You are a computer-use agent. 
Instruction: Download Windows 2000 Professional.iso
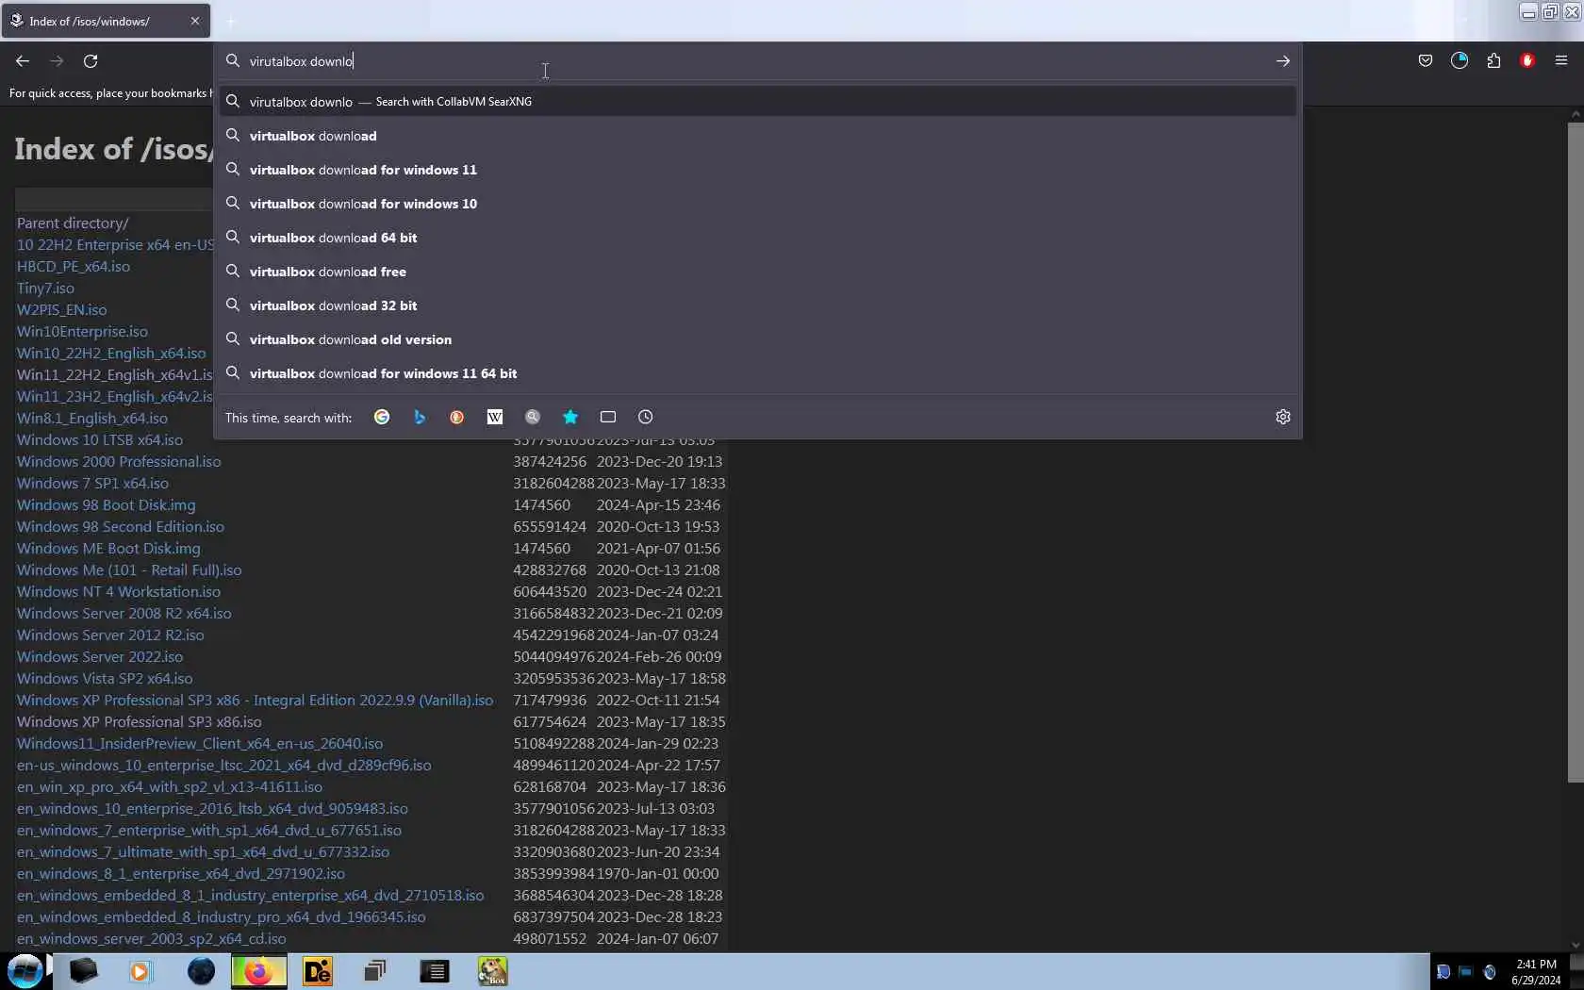pos(119,462)
